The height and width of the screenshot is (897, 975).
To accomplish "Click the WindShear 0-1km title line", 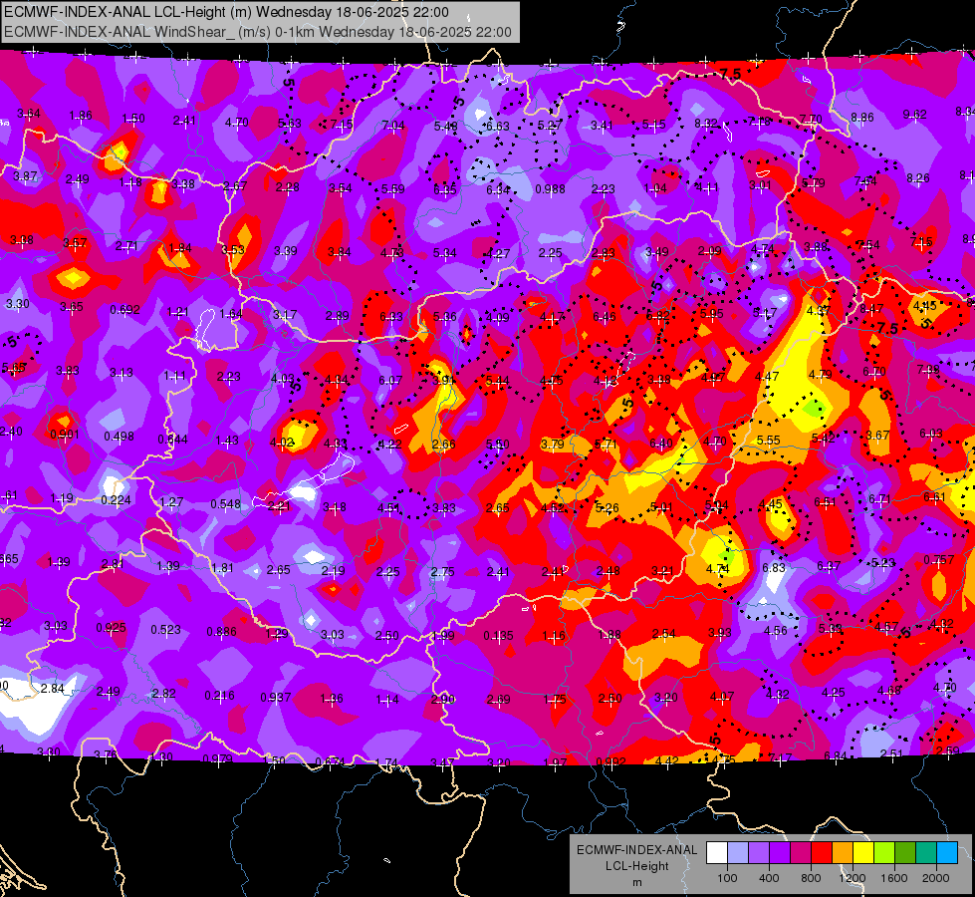I will (x=257, y=32).
